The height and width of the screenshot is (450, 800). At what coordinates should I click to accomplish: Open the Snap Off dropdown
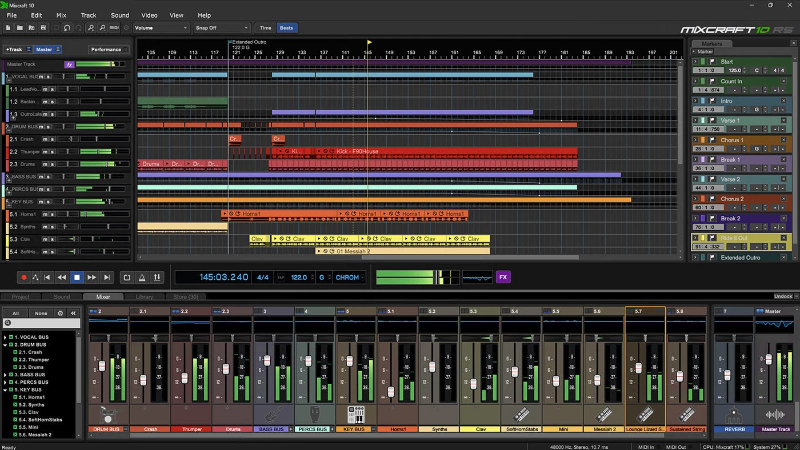222,27
